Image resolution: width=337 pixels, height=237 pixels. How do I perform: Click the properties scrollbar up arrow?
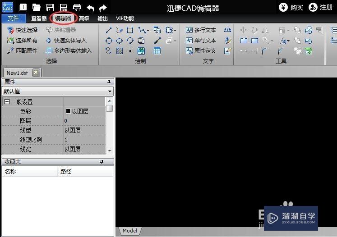tap(110, 100)
